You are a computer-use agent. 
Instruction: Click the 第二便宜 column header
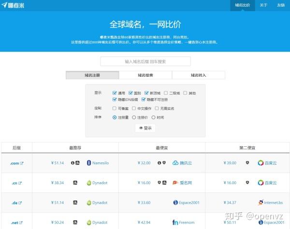click(247, 148)
